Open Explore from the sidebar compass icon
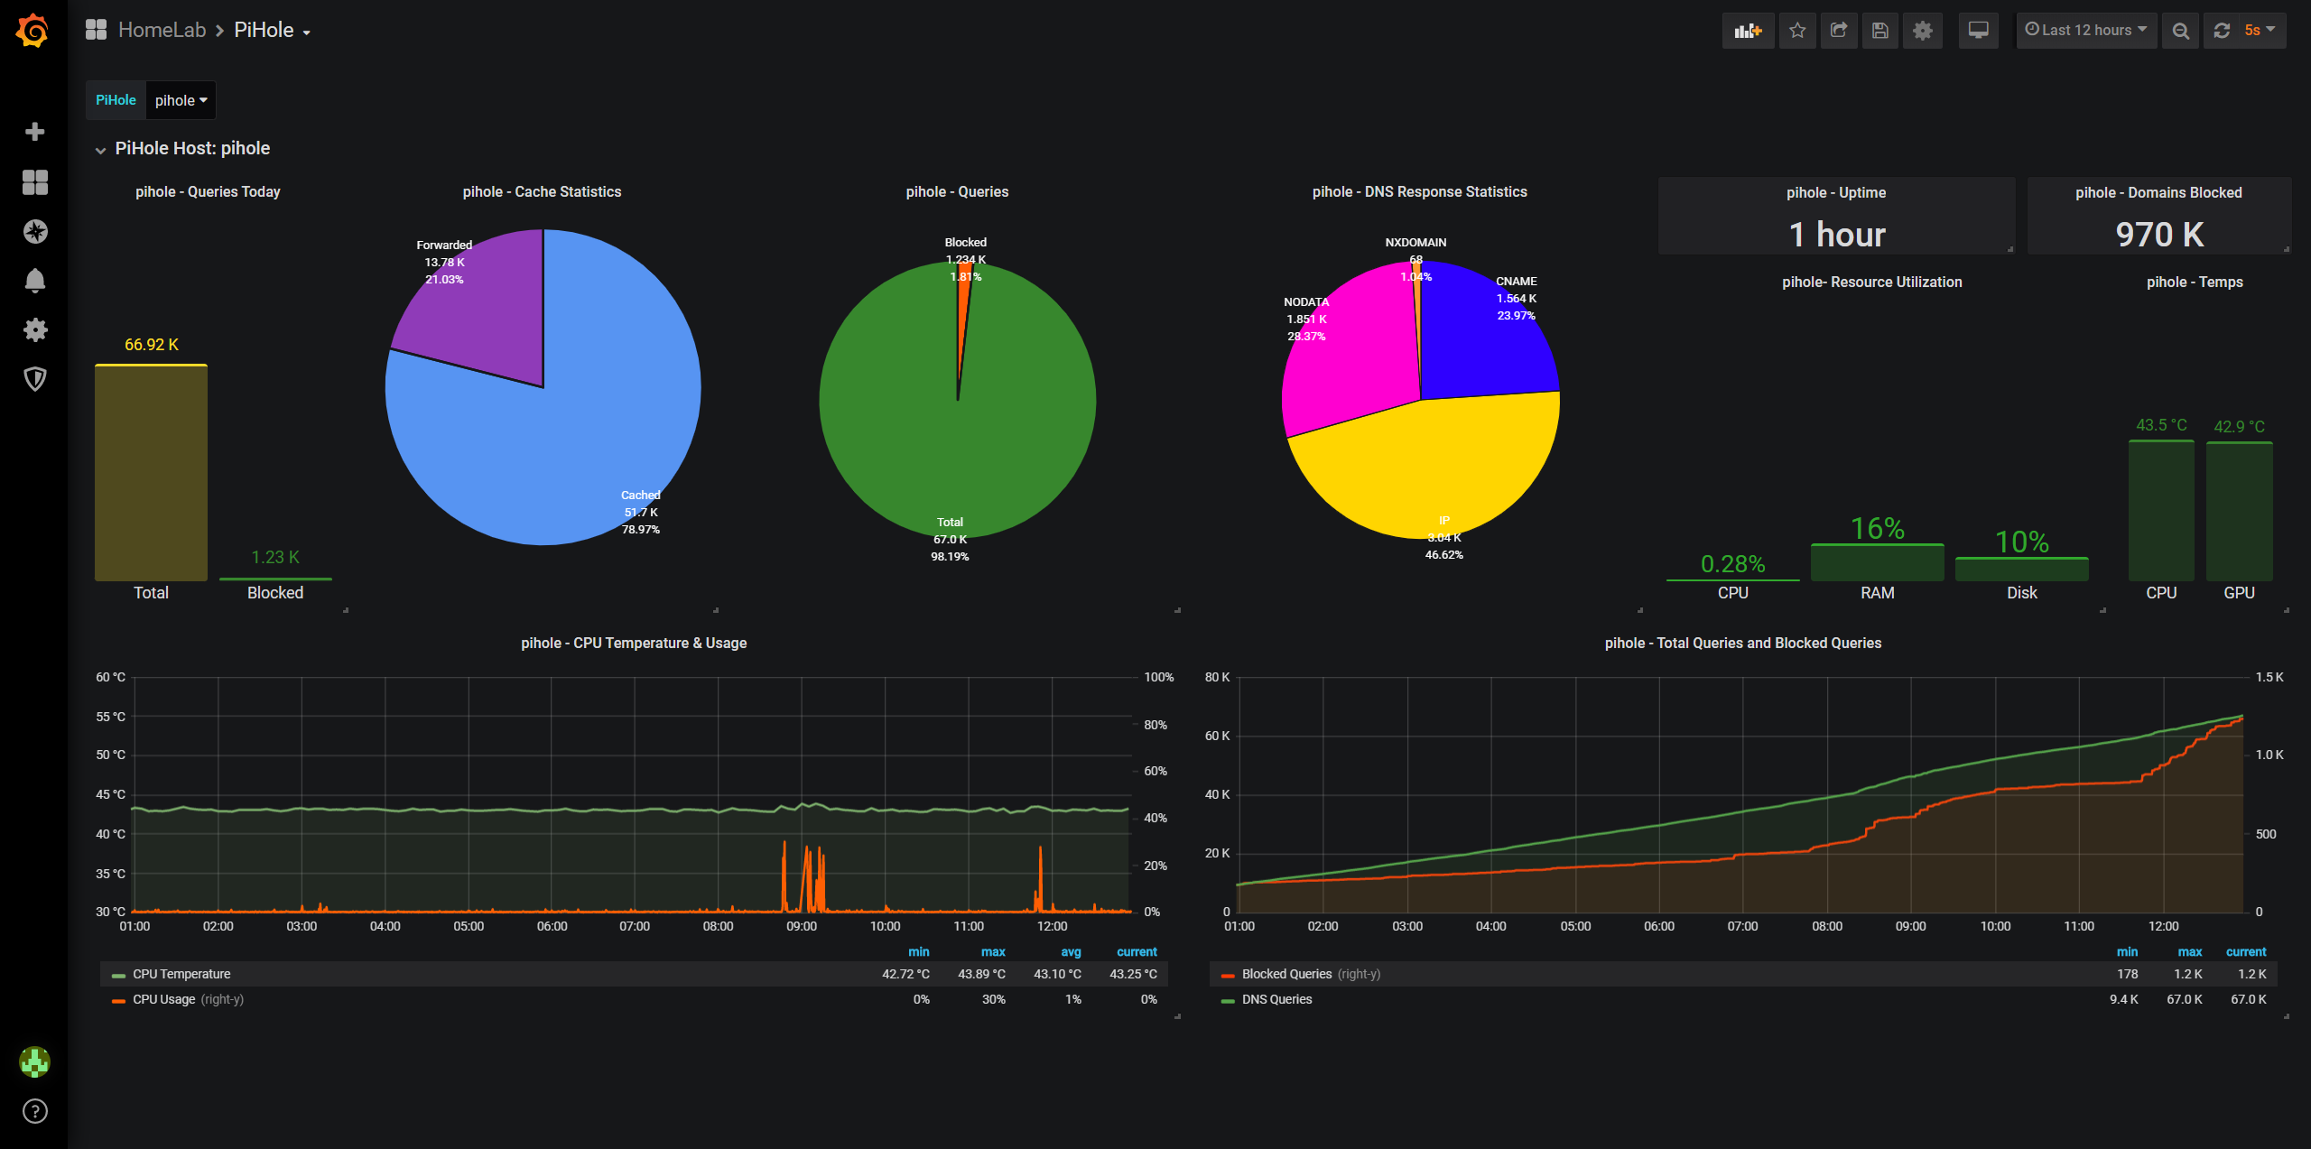The height and width of the screenshot is (1149, 2311). tap(34, 231)
